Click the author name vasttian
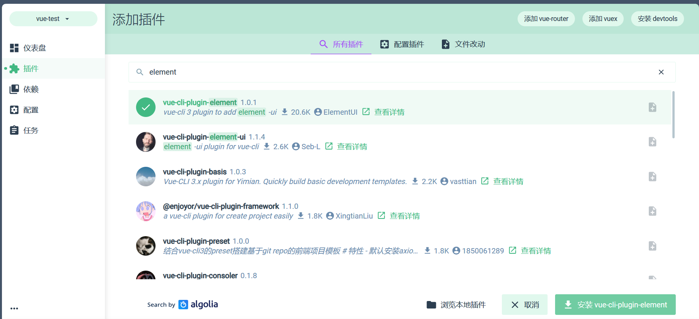This screenshot has height=319, width=699. [x=463, y=181]
